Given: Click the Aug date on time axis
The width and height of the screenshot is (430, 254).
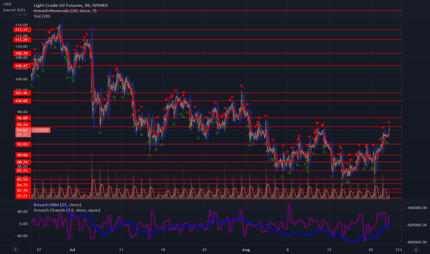Looking at the screenshot, I should pos(246,249).
